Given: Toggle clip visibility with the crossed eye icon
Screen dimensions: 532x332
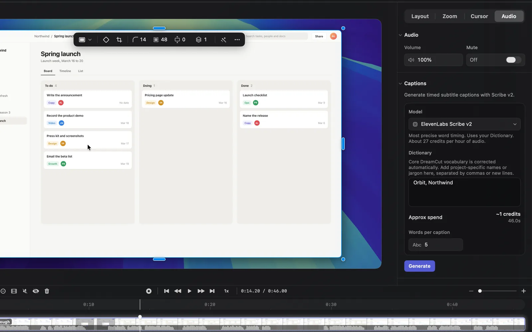Looking at the screenshot, I should 36,291.
